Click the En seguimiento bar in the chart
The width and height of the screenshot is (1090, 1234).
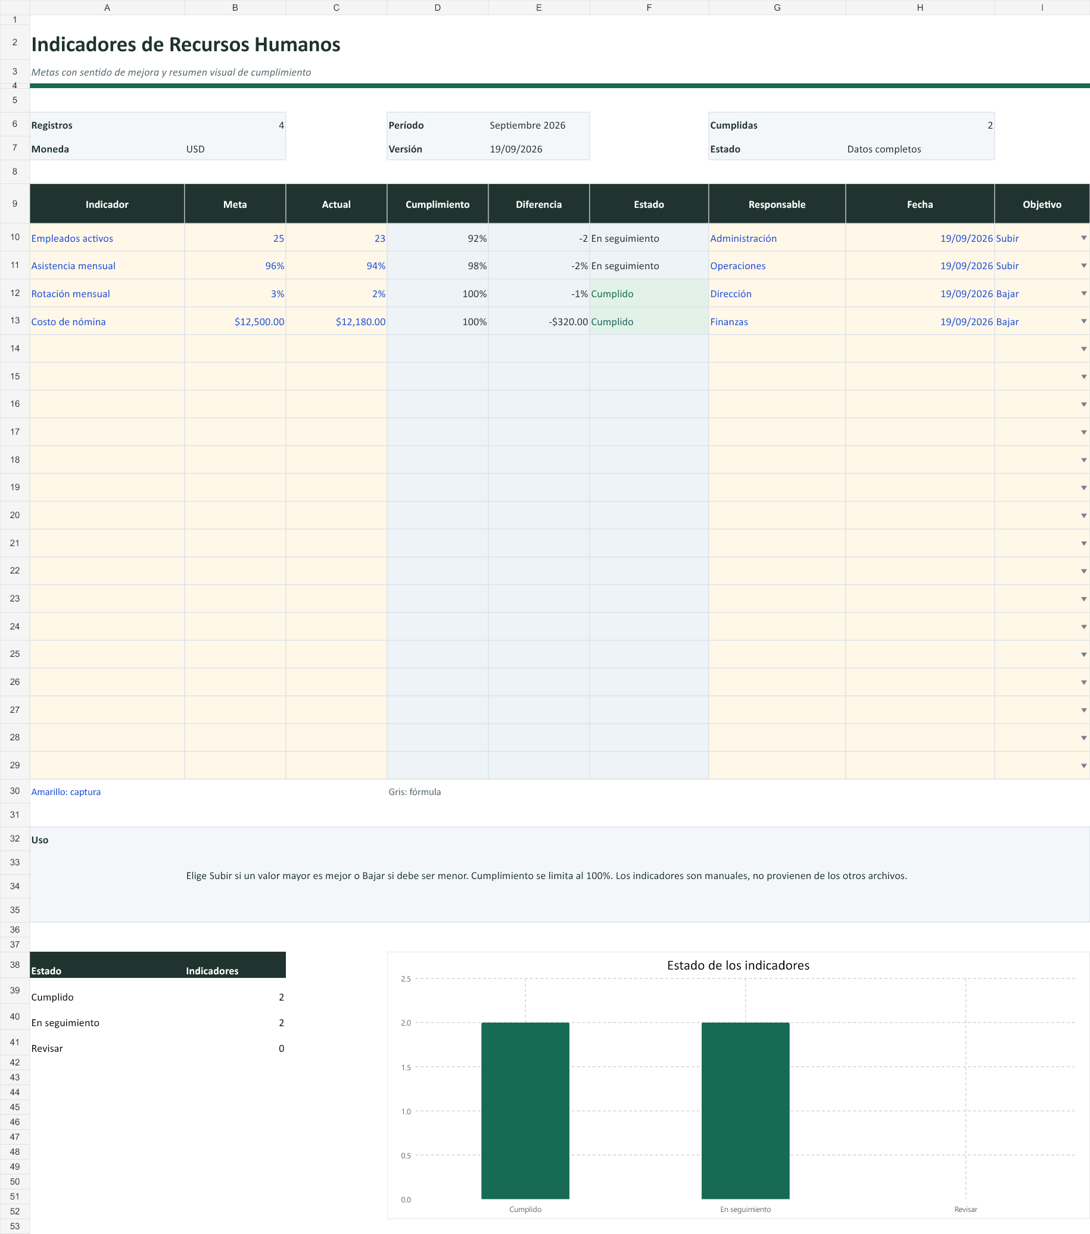coord(745,1110)
